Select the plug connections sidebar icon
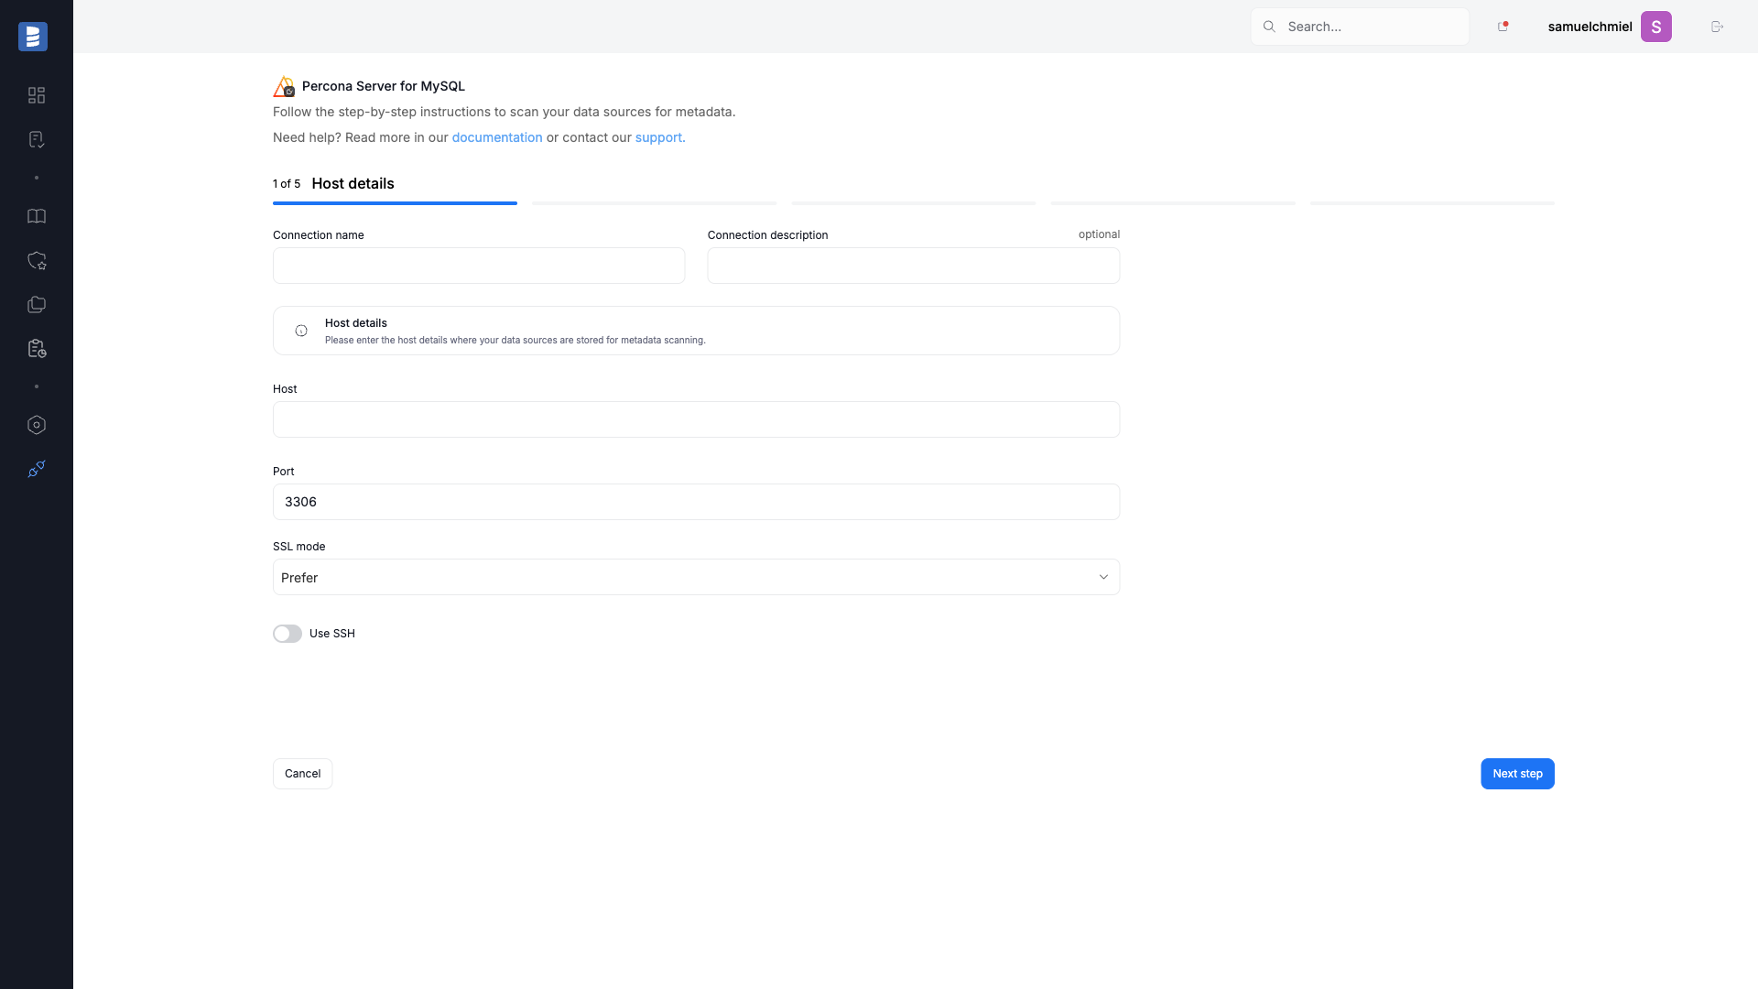The width and height of the screenshot is (1758, 989). tap(37, 469)
